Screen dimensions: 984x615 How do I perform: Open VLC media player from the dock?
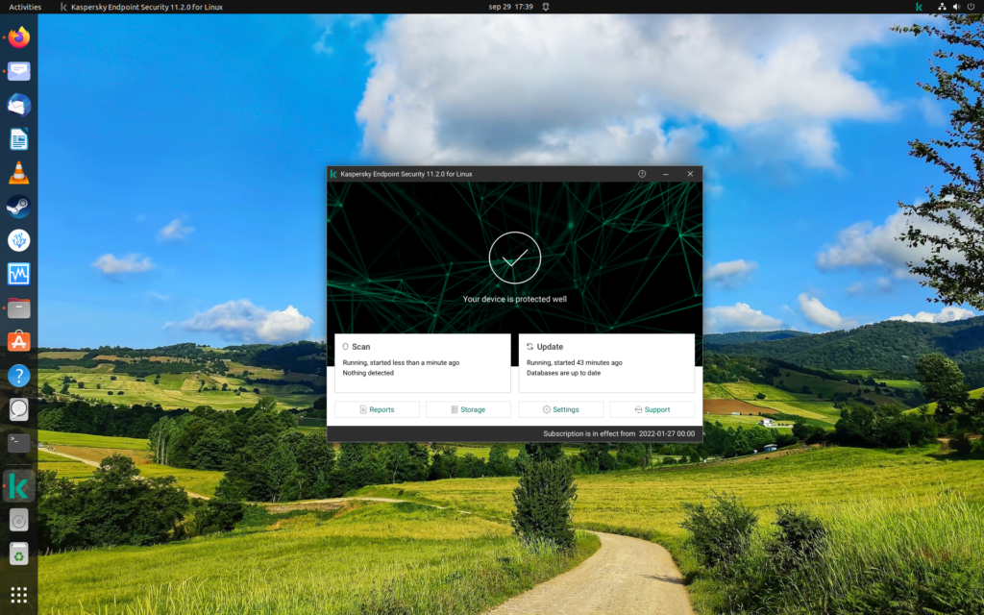tap(17, 171)
